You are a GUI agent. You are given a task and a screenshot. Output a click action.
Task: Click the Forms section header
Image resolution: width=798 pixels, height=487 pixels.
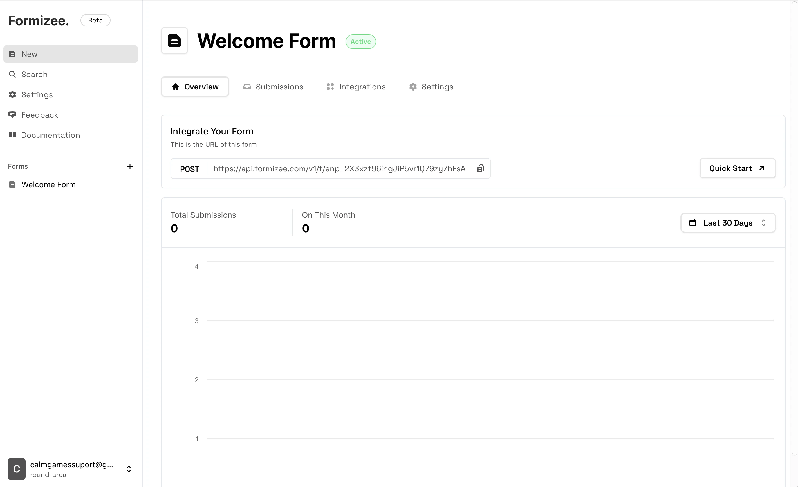coord(18,166)
